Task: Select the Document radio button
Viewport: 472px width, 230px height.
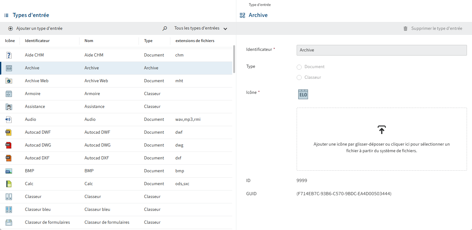Action: [x=299, y=67]
